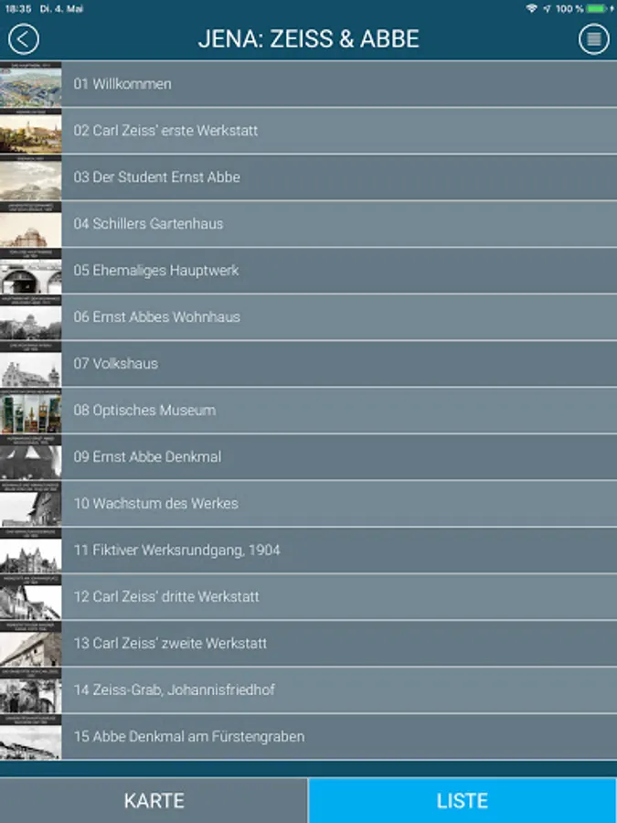
Task: Select '03 Der Student Ernst Abbe'
Action: coord(309,177)
